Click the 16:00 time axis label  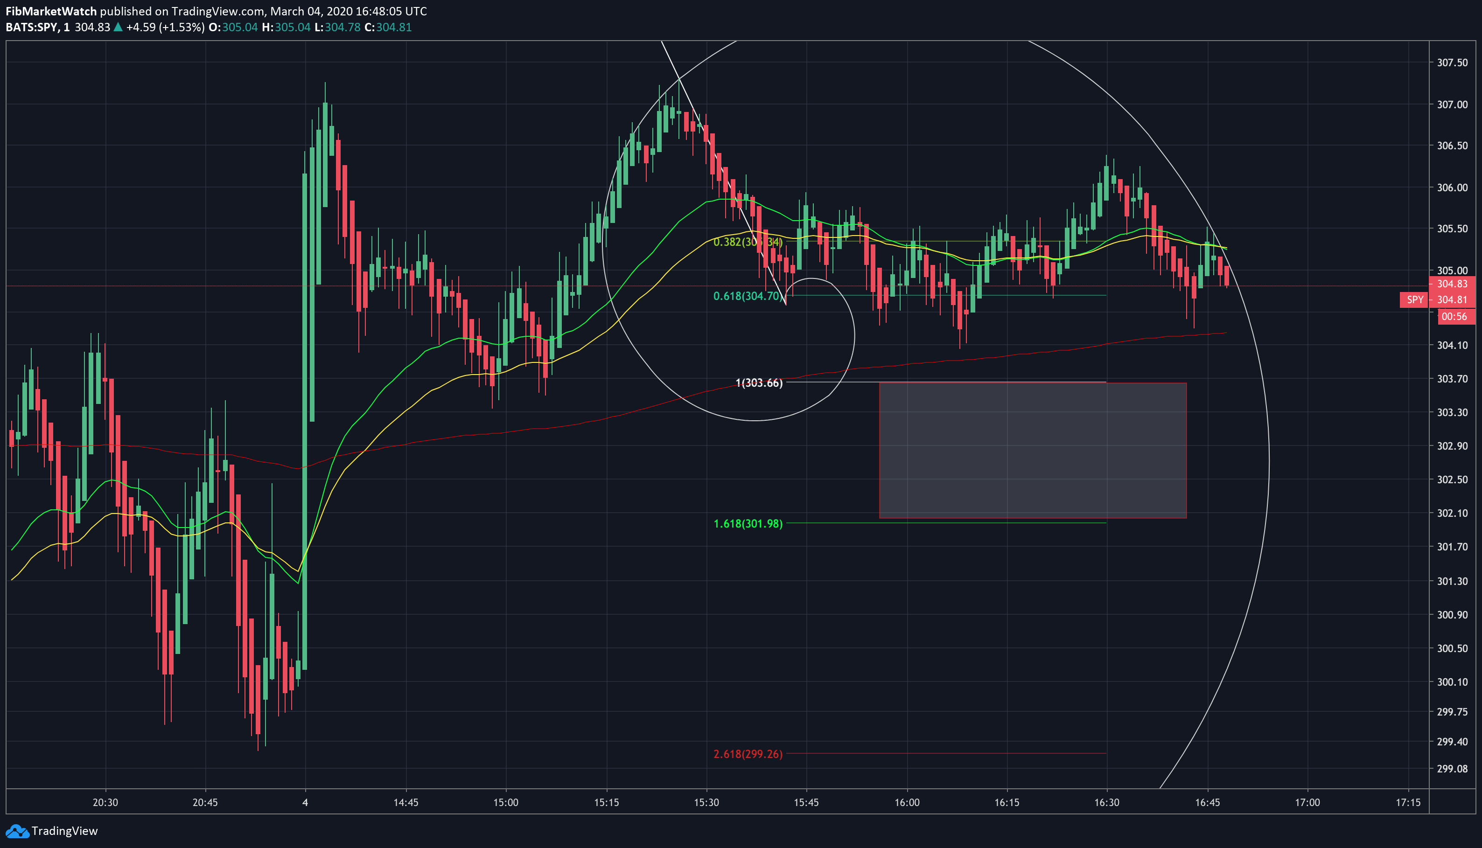[907, 803]
